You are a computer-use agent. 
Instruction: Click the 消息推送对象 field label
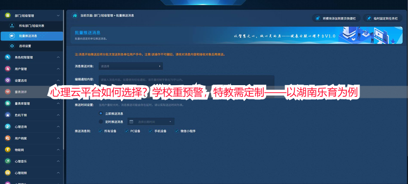coord(84,66)
